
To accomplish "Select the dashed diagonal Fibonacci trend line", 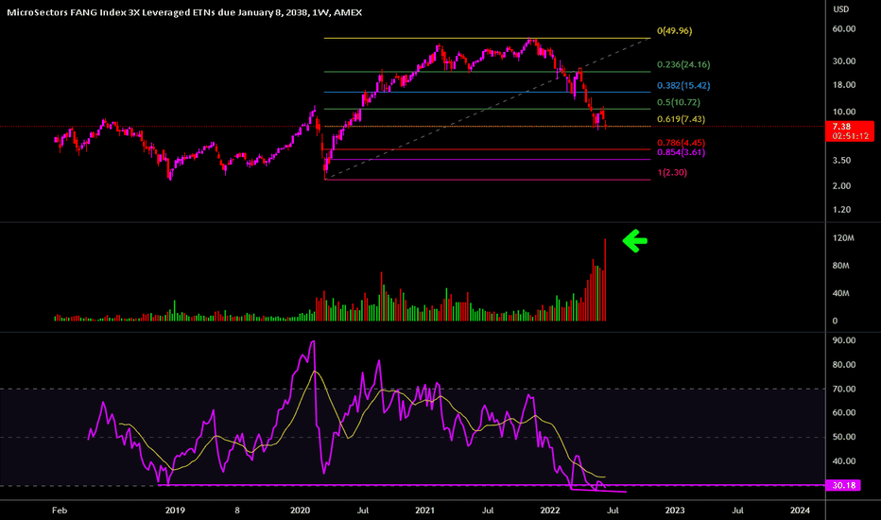I will click(x=488, y=109).
